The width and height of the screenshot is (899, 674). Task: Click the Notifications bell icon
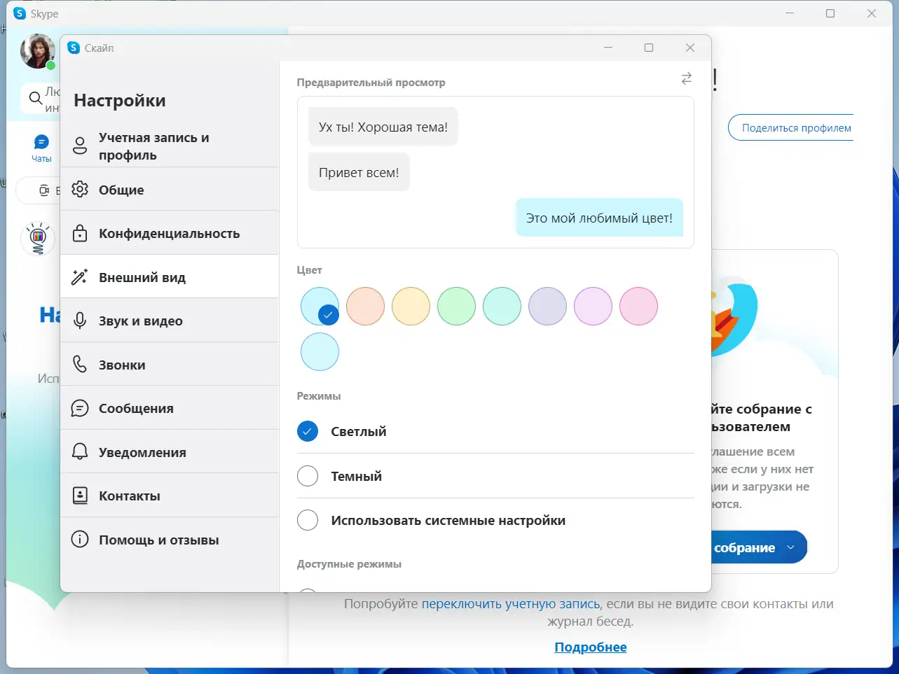coord(80,451)
